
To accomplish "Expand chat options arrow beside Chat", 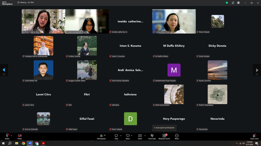I will point(121,135).
